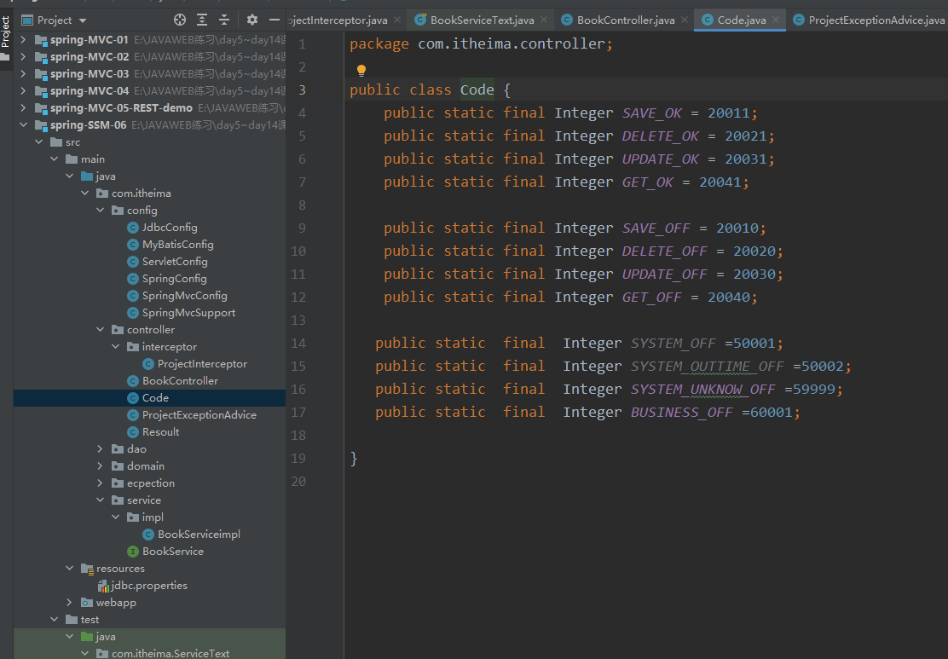948x659 pixels.
Task: Click the vertical Project sidebar tool button
Action: (6, 32)
